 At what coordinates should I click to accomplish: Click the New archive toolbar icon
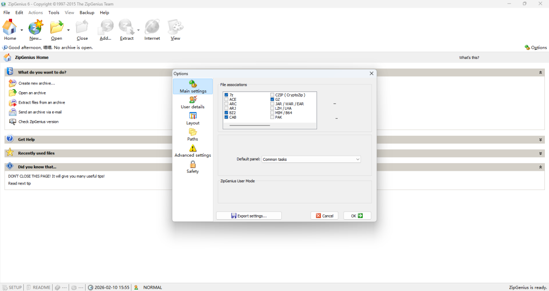[x=35, y=27]
